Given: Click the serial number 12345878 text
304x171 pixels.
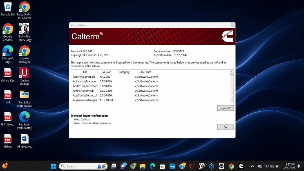Looking at the screenshot, I should click(x=178, y=51).
